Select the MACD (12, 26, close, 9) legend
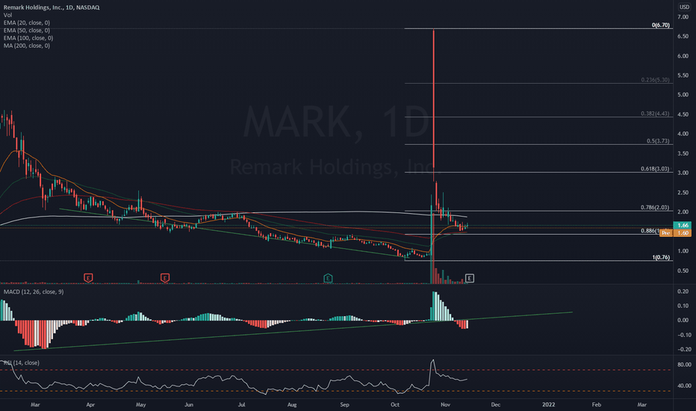The width and height of the screenshot is (696, 411). coord(34,292)
